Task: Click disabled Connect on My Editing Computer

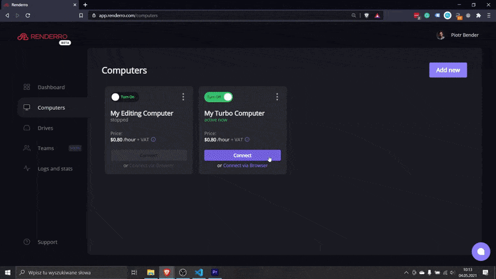Action: tap(149, 156)
